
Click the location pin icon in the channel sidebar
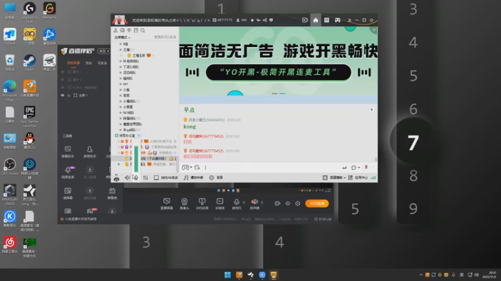pos(129,30)
